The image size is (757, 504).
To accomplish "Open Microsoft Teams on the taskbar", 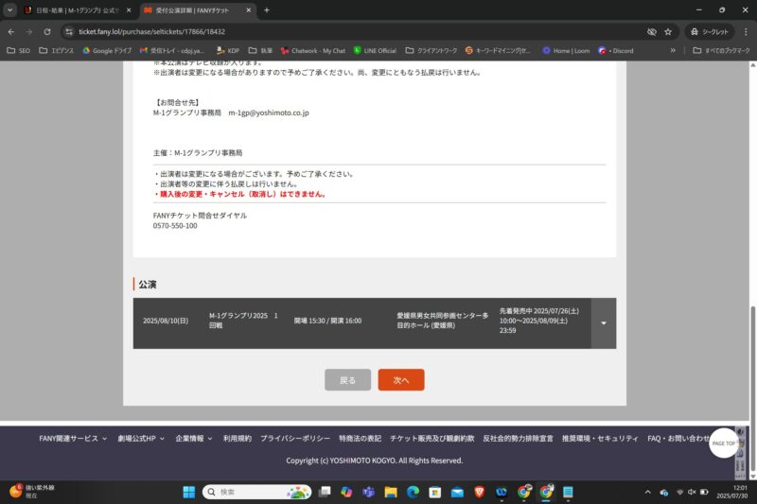I will coord(369,492).
